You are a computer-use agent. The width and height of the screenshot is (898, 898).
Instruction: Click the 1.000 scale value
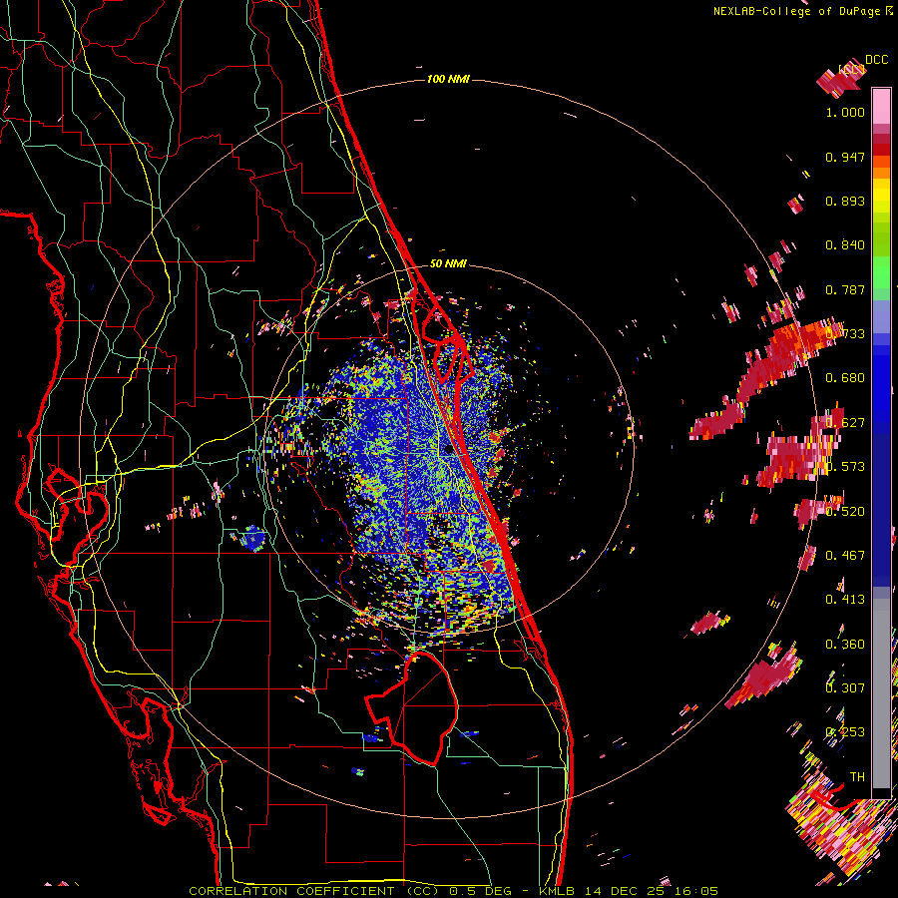pyautogui.click(x=845, y=113)
